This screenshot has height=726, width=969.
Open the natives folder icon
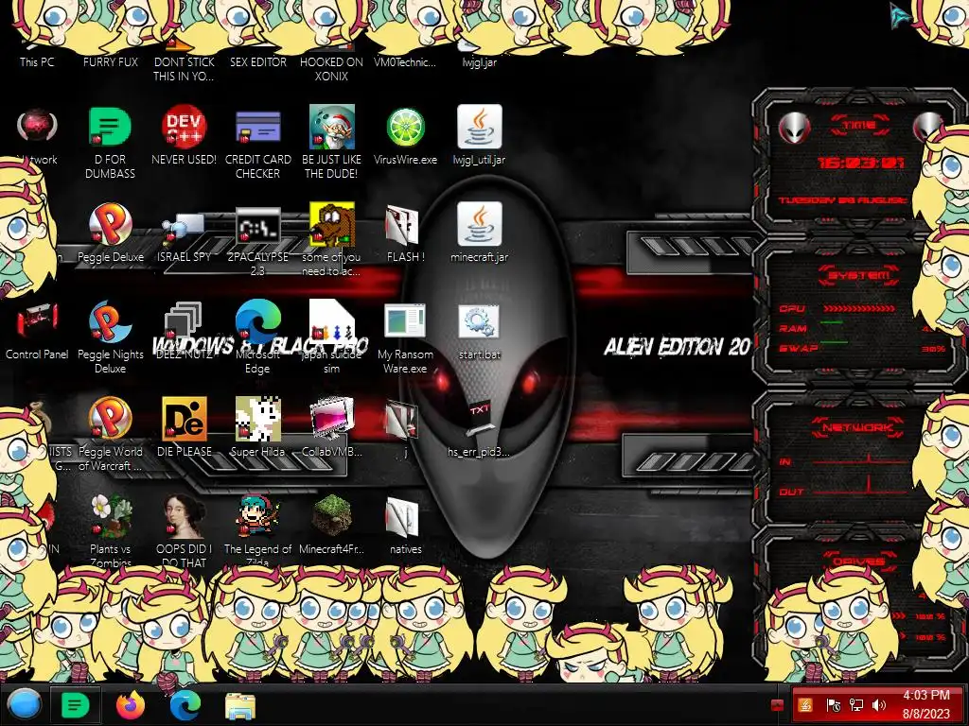coord(402,517)
